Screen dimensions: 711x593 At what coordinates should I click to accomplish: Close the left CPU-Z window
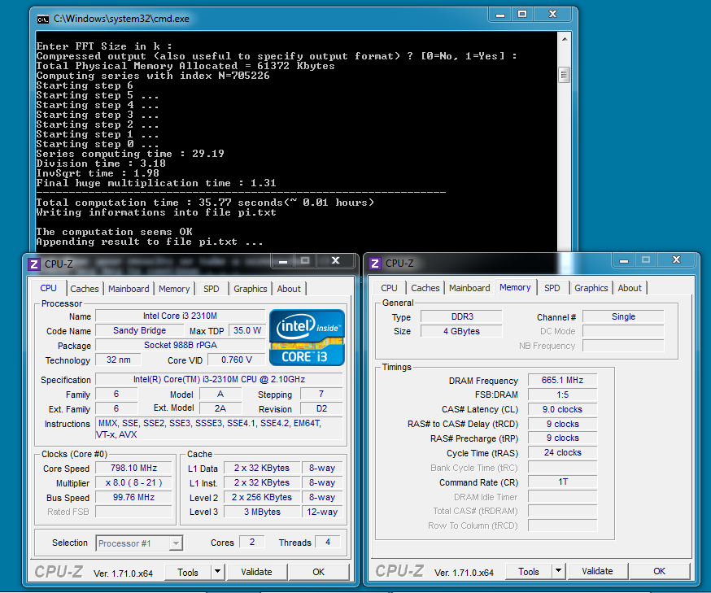[x=335, y=260]
